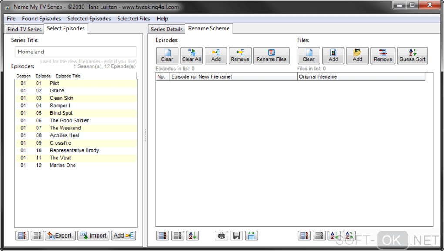Sort the rename episodes A to Z
The width and height of the screenshot is (444, 251).
pos(192,235)
